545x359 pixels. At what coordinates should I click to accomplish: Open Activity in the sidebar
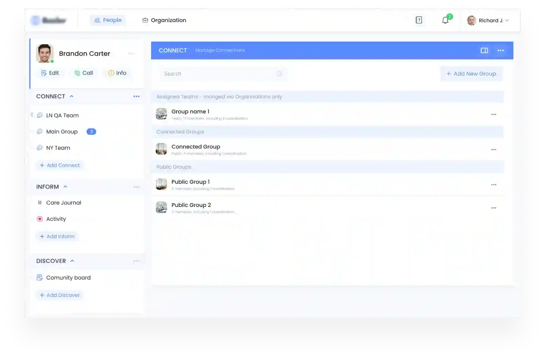(x=56, y=219)
